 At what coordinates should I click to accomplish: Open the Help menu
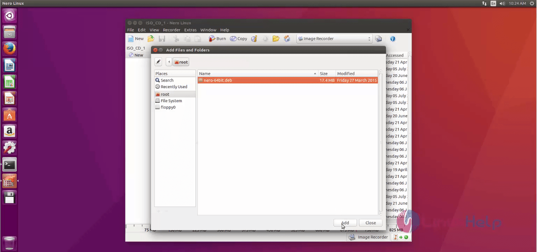click(225, 30)
